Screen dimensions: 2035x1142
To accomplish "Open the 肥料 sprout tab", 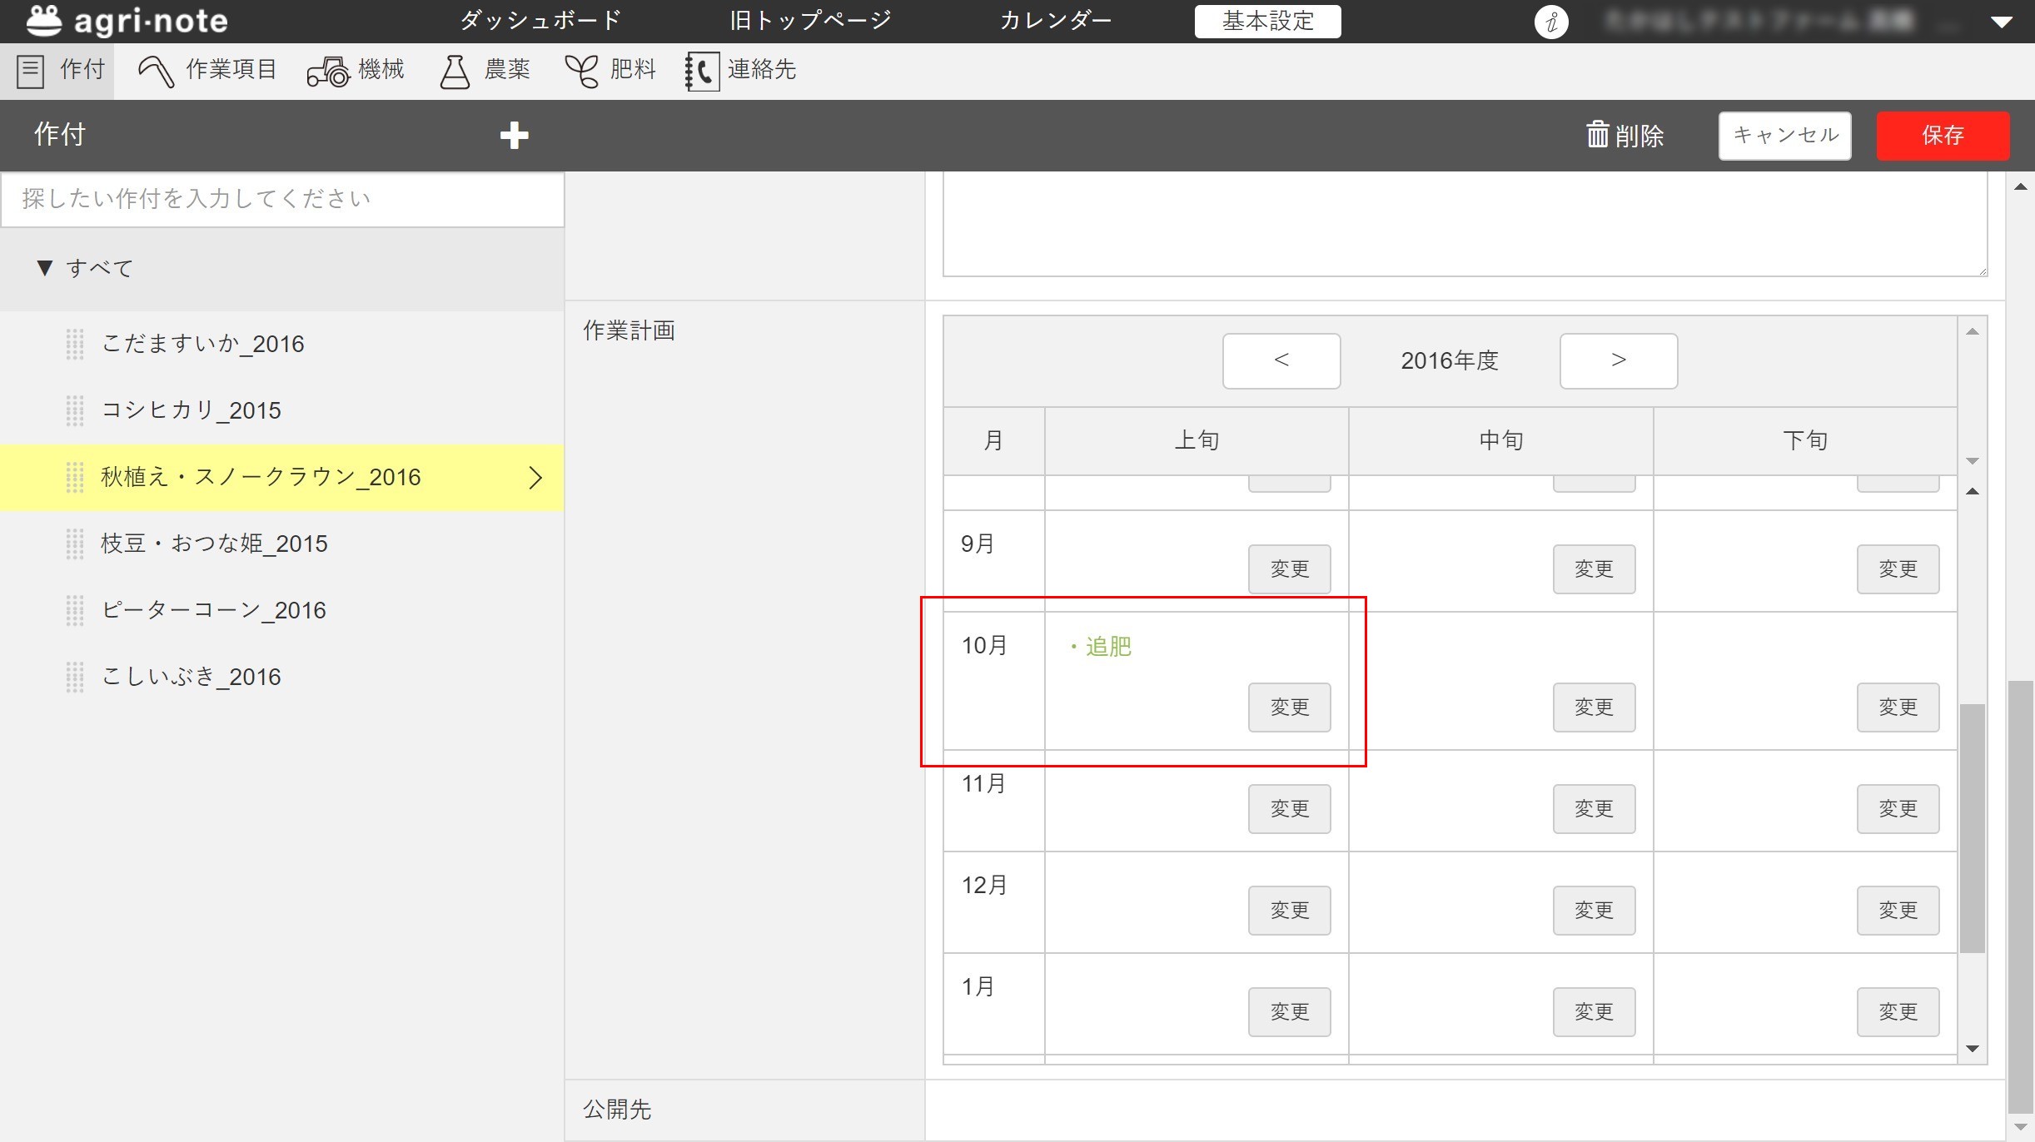I will (x=610, y=70).
